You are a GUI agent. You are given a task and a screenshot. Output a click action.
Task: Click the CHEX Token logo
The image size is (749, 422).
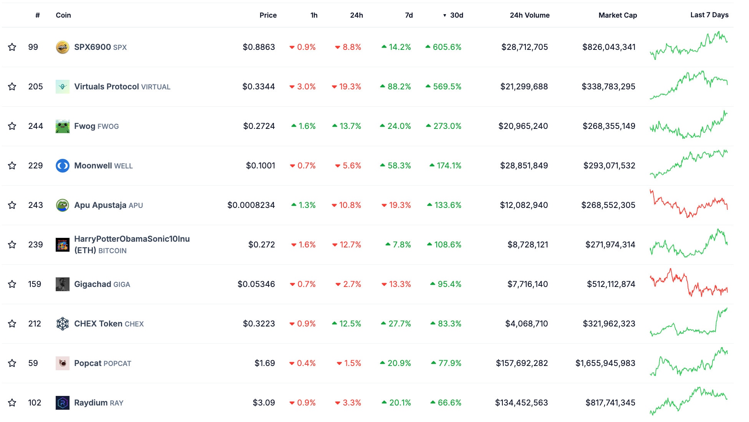point(63,324)
